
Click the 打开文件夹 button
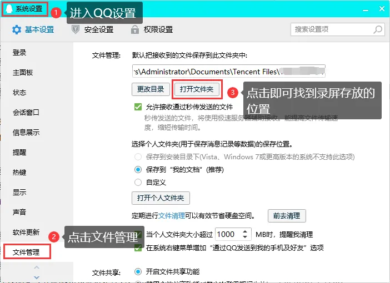[197, 89]
